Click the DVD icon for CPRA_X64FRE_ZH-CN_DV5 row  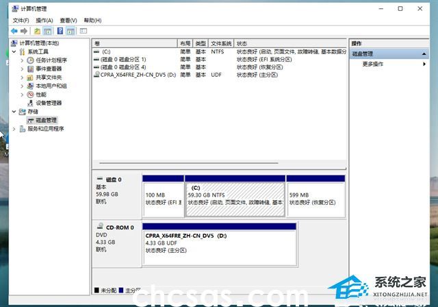click(96, 75)
